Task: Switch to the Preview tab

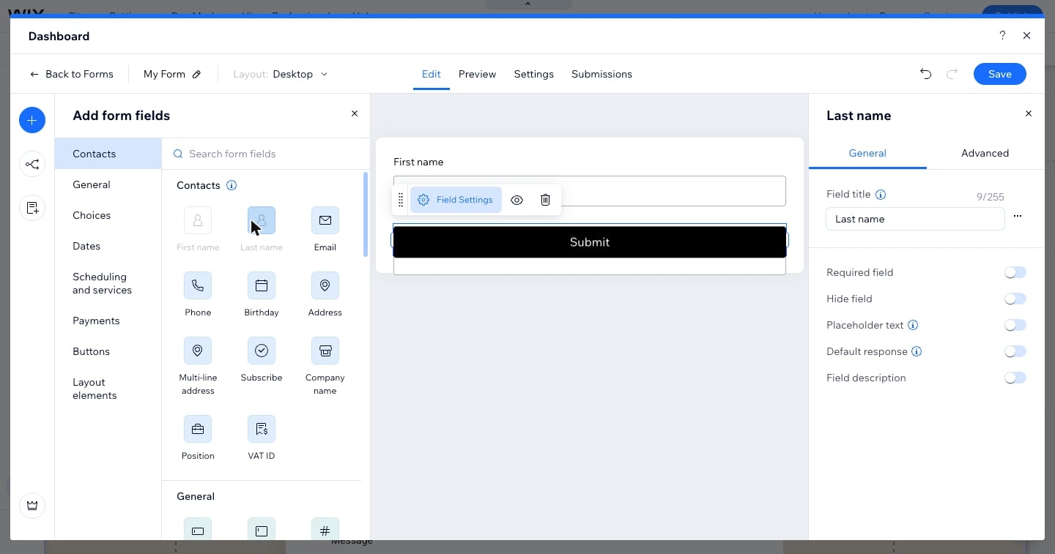Action: [477, 74]
